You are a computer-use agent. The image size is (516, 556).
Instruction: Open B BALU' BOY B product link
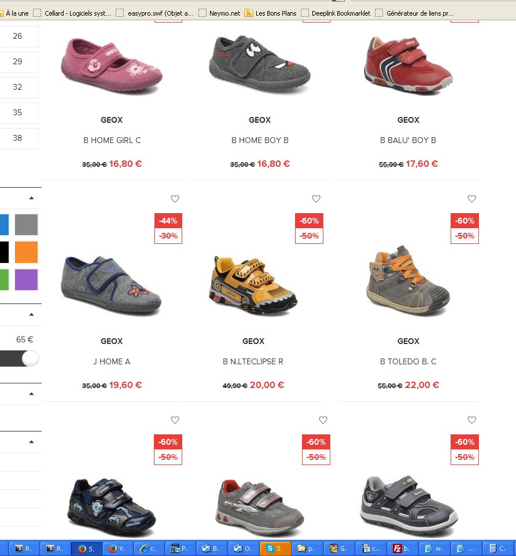click(x=408, y=140)
